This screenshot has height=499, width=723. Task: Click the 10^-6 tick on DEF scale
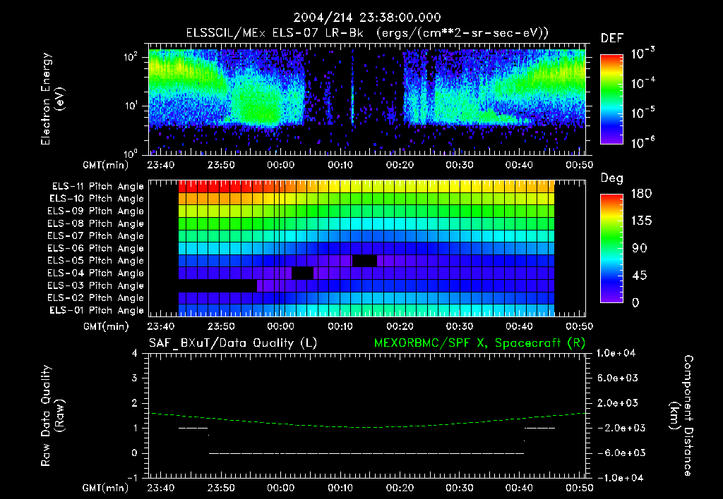point(643,142)
